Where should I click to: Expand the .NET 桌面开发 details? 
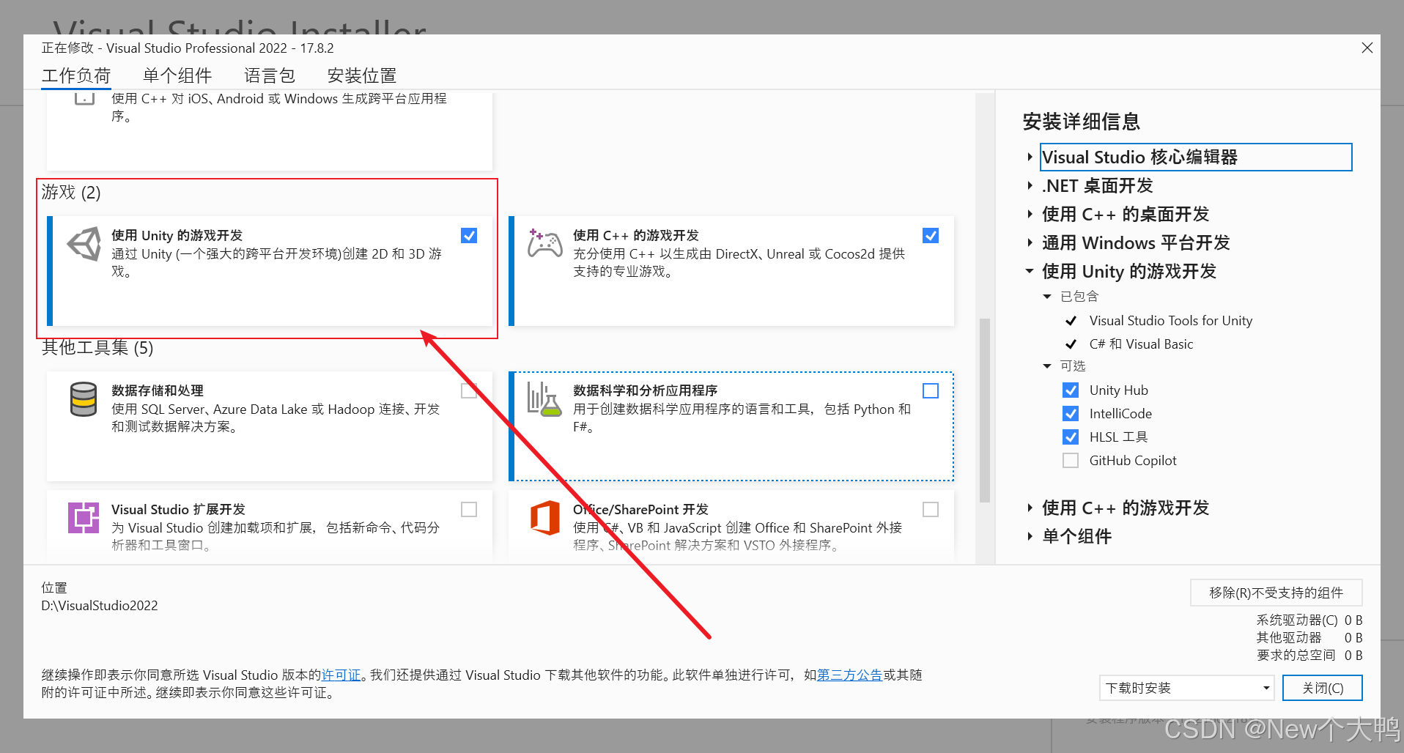[x=1030, y=185]
